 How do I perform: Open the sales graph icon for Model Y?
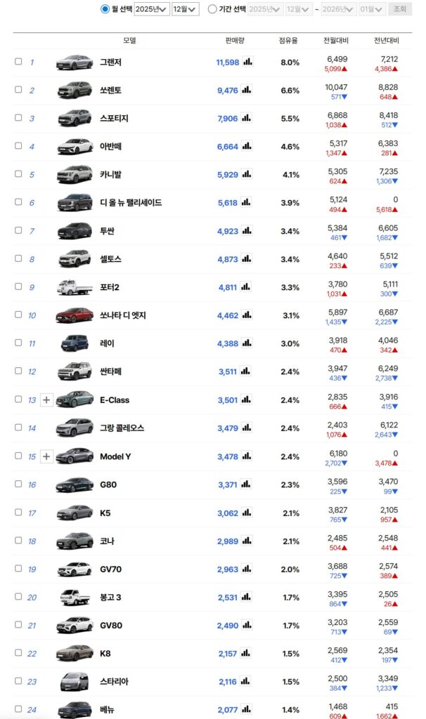coord(246,456)
